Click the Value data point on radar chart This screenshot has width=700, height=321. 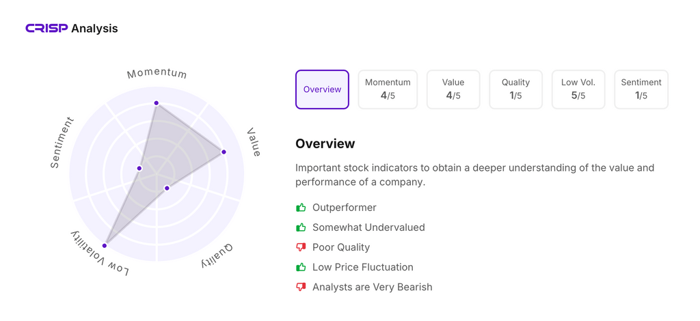pyautogui.click(x=224, y=152)
